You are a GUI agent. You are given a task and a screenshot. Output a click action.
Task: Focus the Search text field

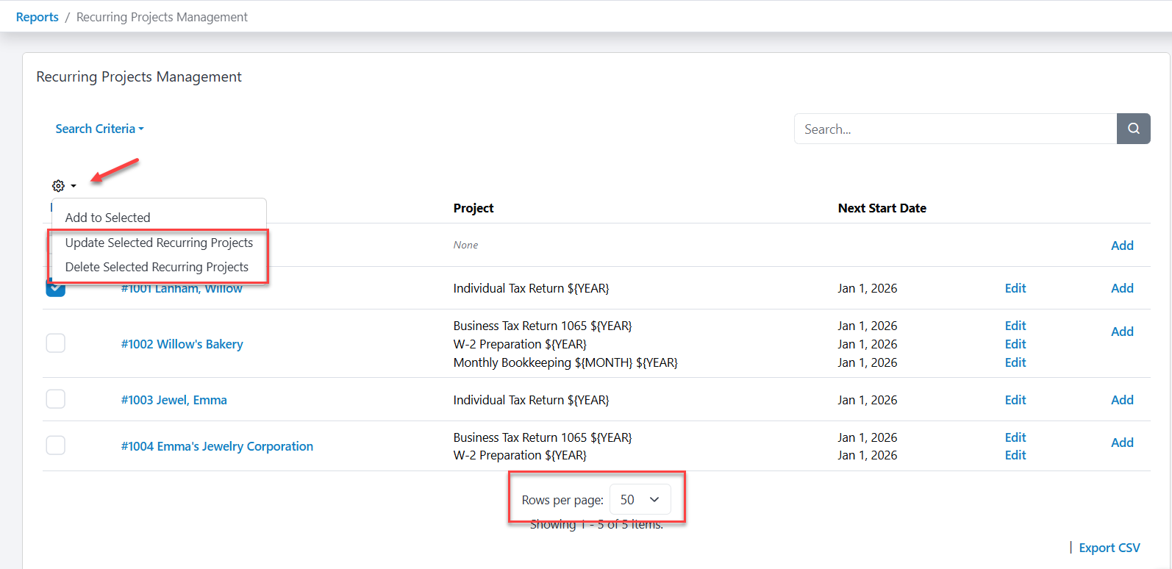pos(955,129)
